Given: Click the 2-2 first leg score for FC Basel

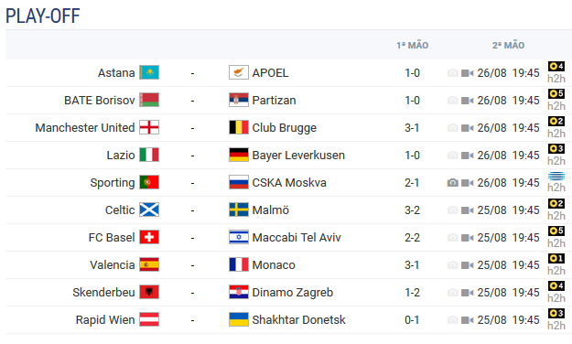Looking at the screenshot, I should [x=412, y=238].
